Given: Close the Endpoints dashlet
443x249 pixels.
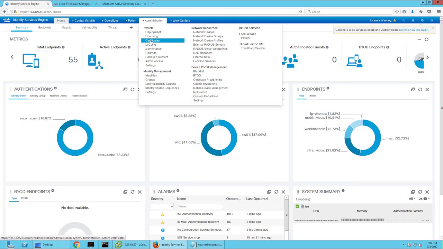Looking at the screenshot, I should 427,90.
